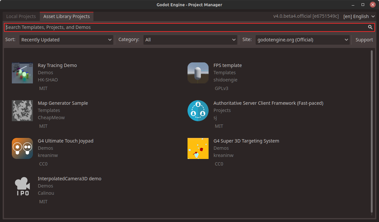379x222 pixels.
Task: Click the Support button
Action: coord(364,39)
